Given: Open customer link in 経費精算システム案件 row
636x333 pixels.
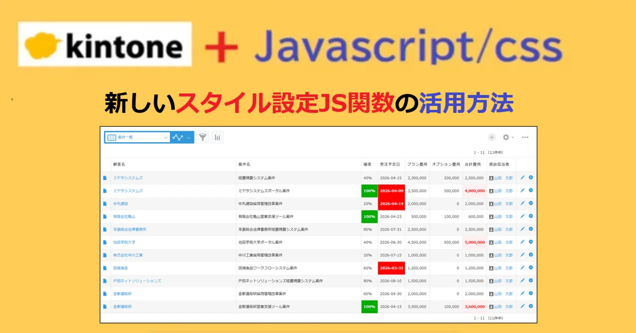Looking at the screenshot, I should (x=128, y=178).
